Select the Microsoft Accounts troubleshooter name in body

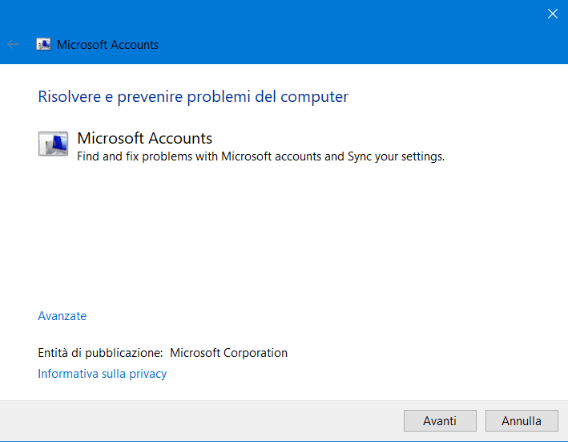(144, 138)
